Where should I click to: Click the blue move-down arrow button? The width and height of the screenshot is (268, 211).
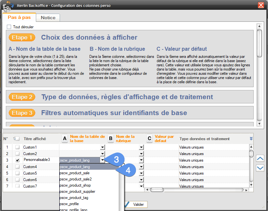click(260, 168)
